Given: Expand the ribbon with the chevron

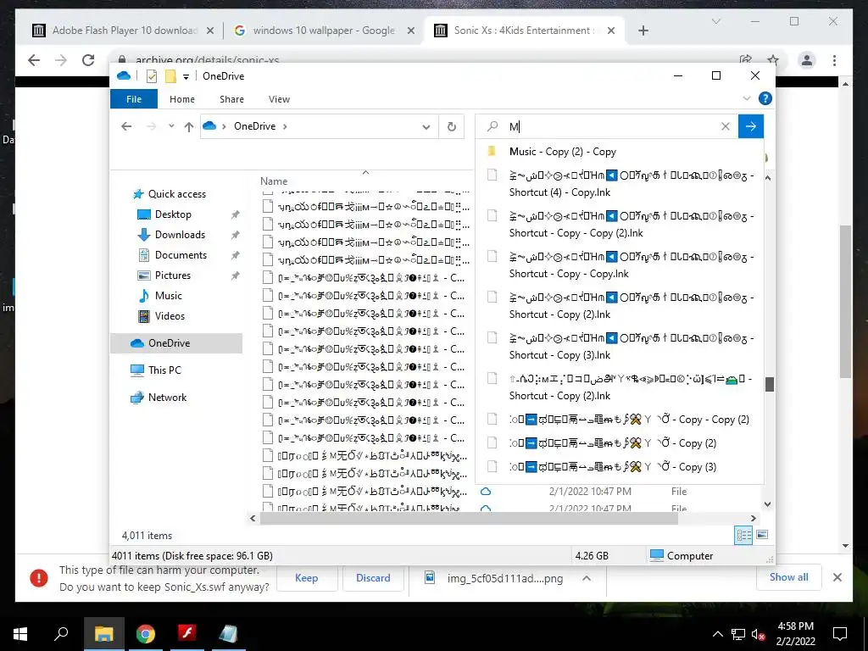Looking at the screenshot, I should point(746,98).
